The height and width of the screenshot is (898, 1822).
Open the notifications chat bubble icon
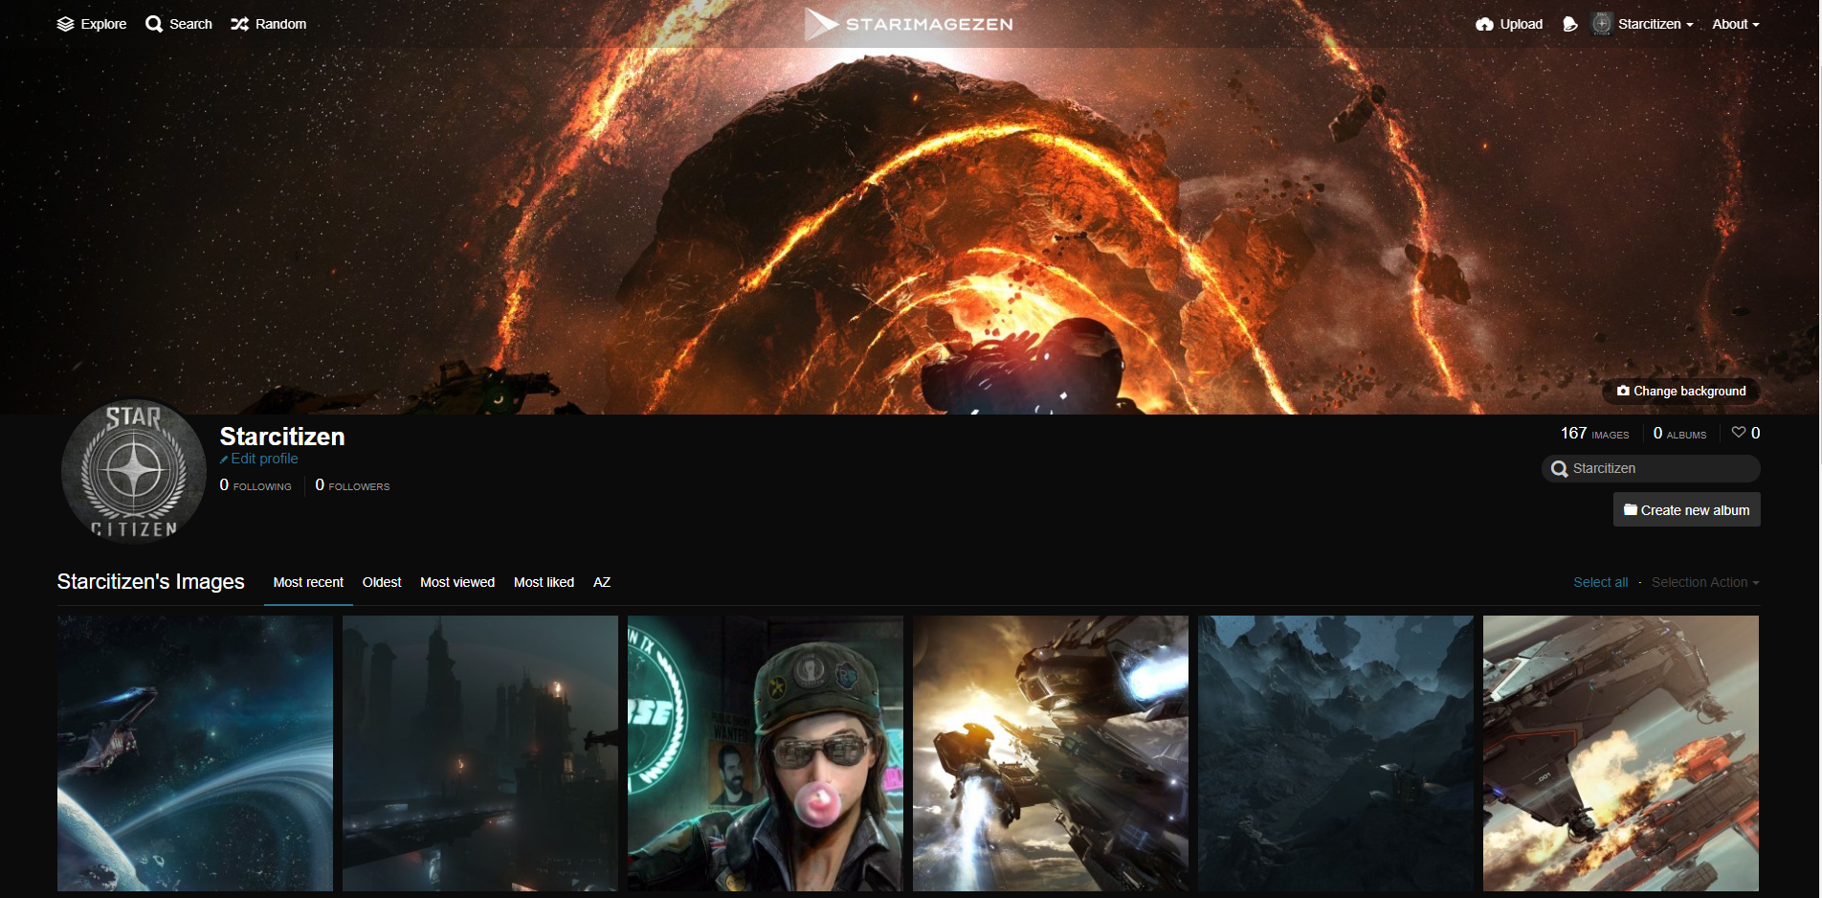click(1569, 24)
